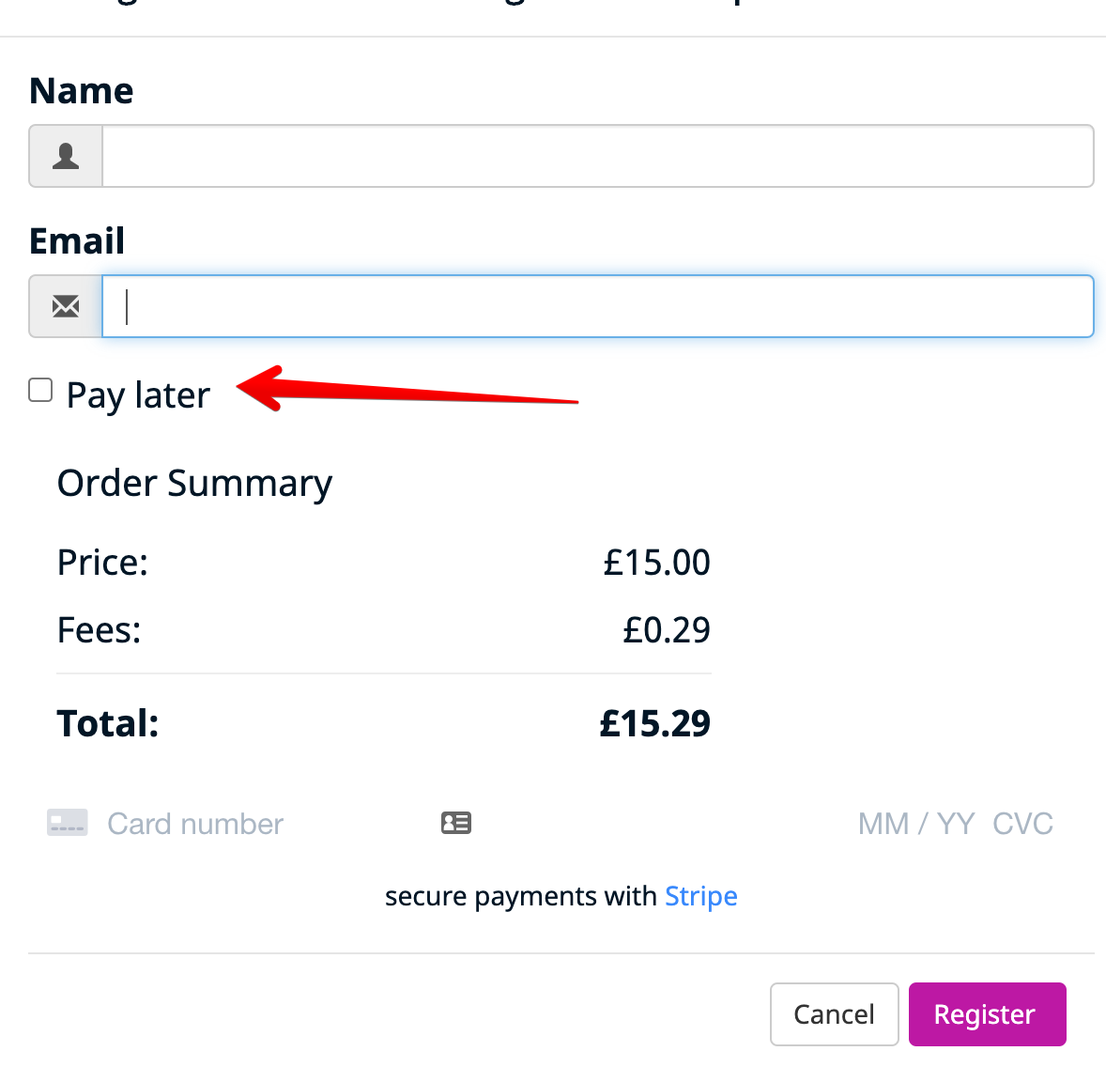The height and width of the screenshot is (1082, 1106).
Task: Focus the Email text input
Action: 598,306
